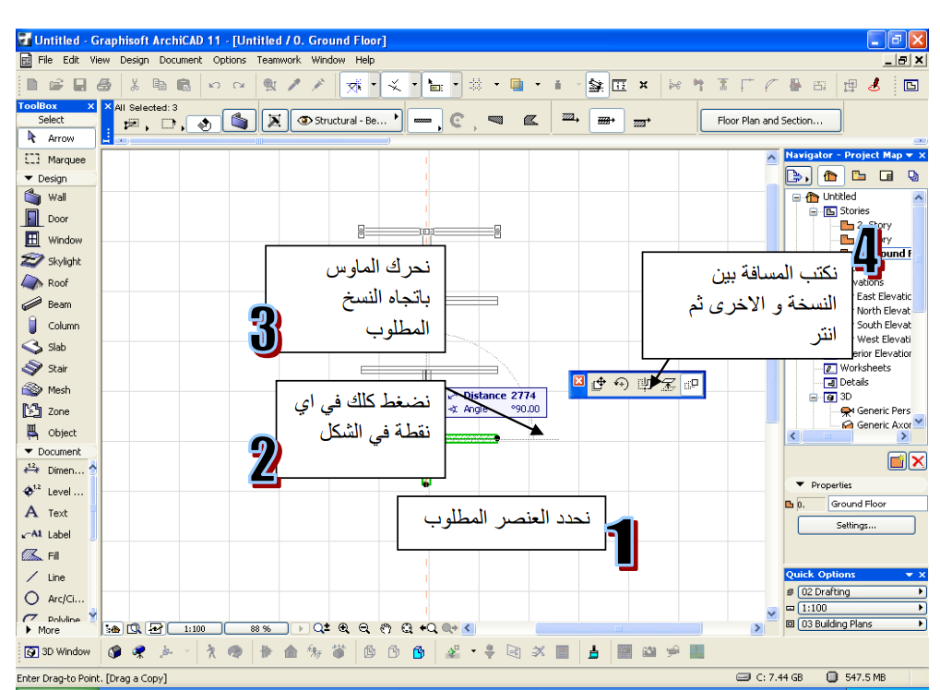Open the 3D Window view

[57, 651]
